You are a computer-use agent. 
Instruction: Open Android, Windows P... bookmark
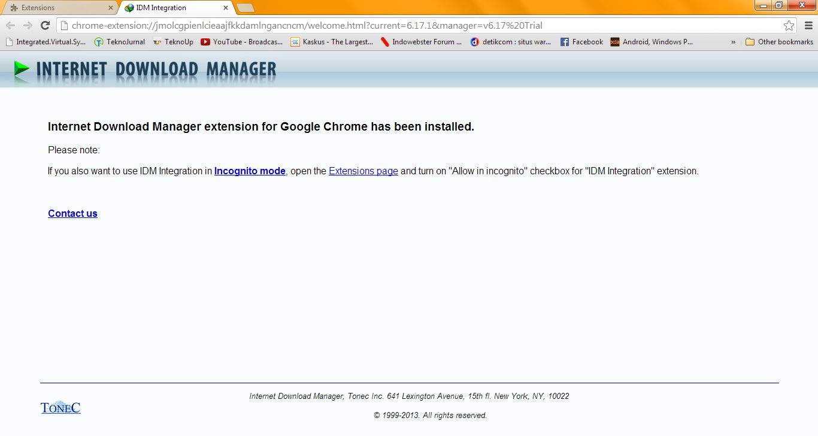(652, 42)
